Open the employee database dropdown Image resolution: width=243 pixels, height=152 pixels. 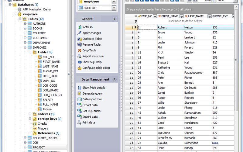(x=114, y=2)
